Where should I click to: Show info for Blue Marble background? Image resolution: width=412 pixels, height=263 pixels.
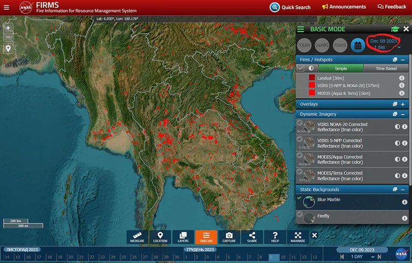click(405, 202)
